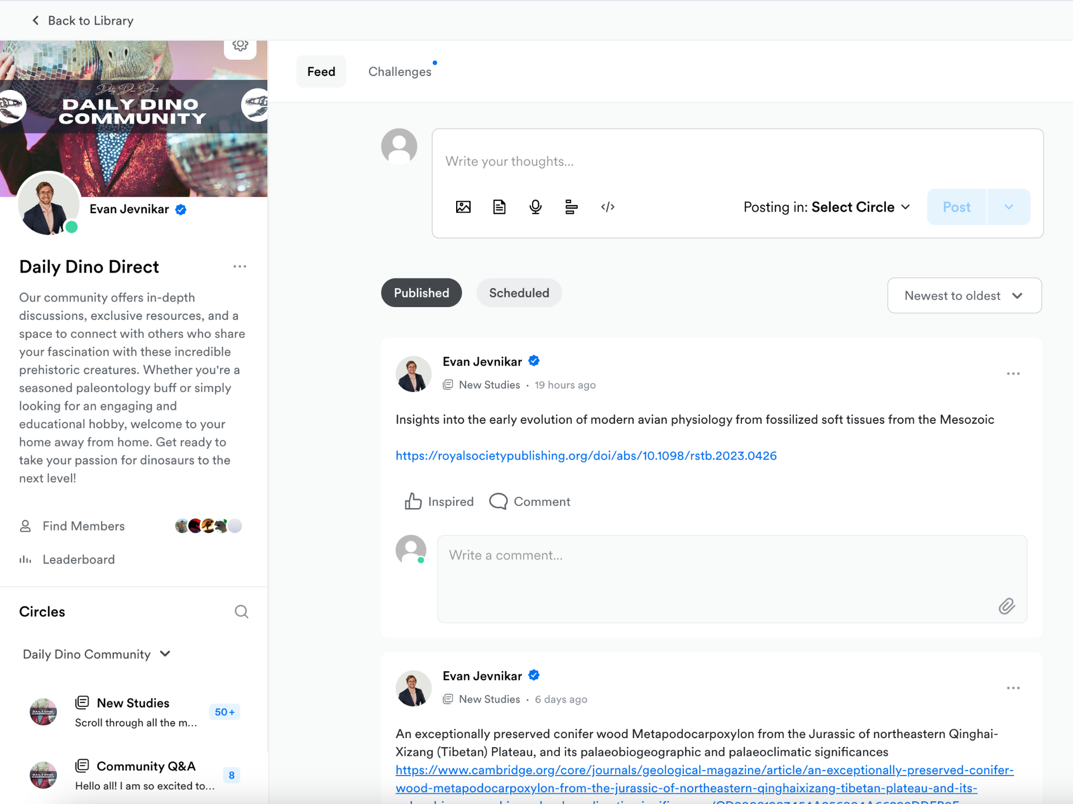This screenshot has height=804, width=1073.
Task: Open the community settings gear icon
Action: click(240, 46)
